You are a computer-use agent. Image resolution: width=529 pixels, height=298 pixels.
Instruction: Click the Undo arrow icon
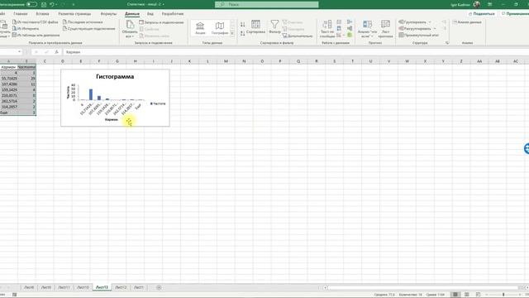[51, 4]
